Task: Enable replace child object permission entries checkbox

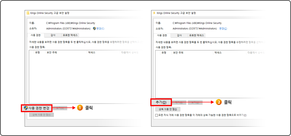Action: pyautogui.click(x=156, y=115)
